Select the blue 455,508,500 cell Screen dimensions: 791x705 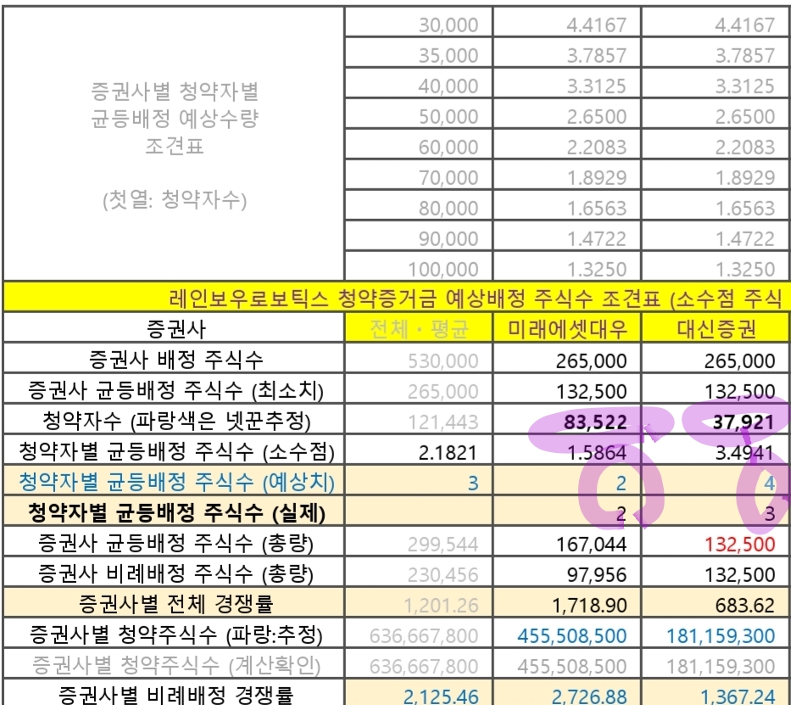coord(566,634)
